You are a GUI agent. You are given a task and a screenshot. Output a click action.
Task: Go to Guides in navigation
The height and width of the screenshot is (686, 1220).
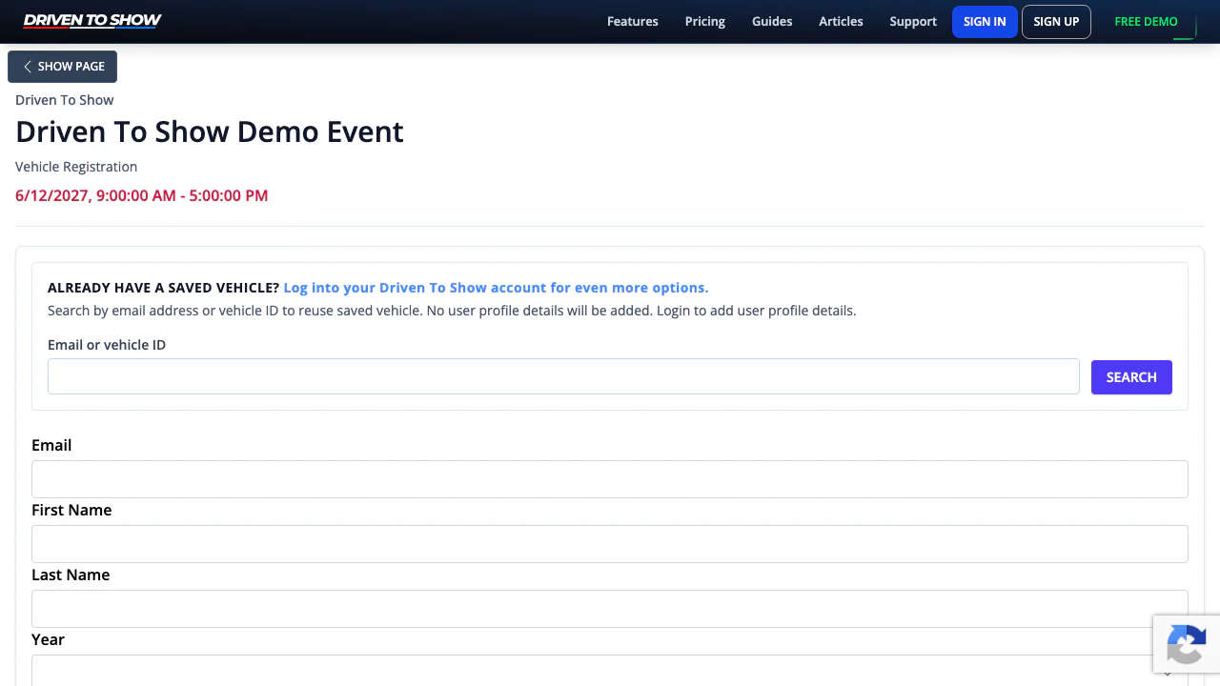pyautogui.click(x=772, y=21)
